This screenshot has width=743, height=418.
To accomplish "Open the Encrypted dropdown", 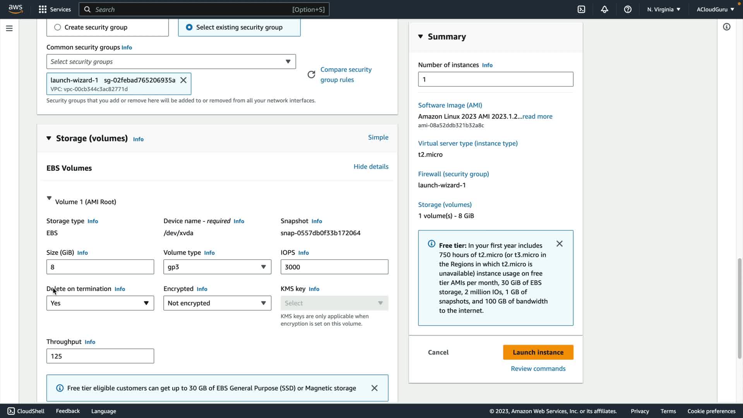I will (217, 303).
